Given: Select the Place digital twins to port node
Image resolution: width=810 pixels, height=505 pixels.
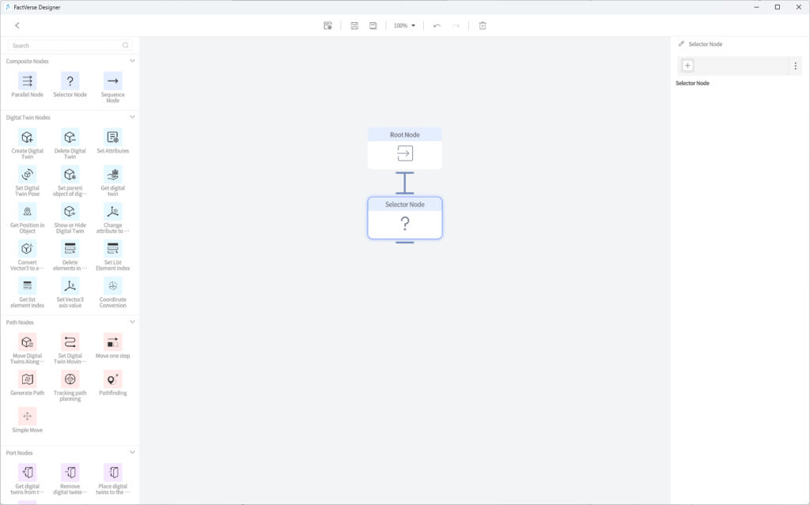Looking at the screenshot, I should (112, 473).
